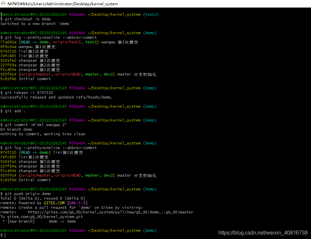Click 'On branch demo' output line

(16, 129)
